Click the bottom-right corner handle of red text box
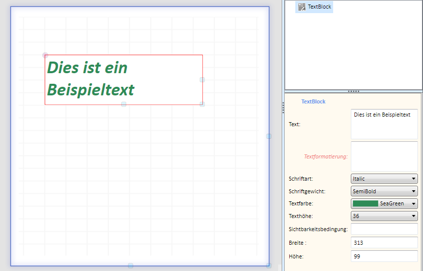Viewport: 423px width, 271px height. point(202,104)
